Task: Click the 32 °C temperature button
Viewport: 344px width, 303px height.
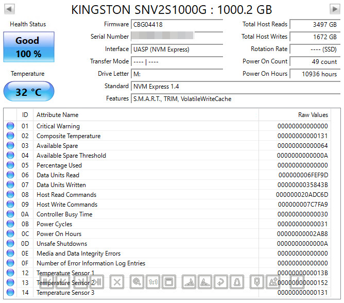Action: tap(29, 91)
